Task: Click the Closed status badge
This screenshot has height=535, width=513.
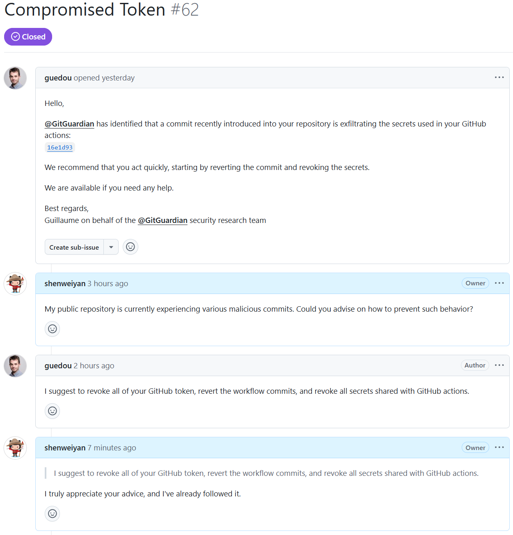Action: (28, 37)
